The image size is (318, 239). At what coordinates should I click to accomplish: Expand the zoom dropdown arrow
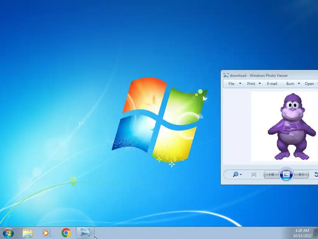[x=241, y=175]
